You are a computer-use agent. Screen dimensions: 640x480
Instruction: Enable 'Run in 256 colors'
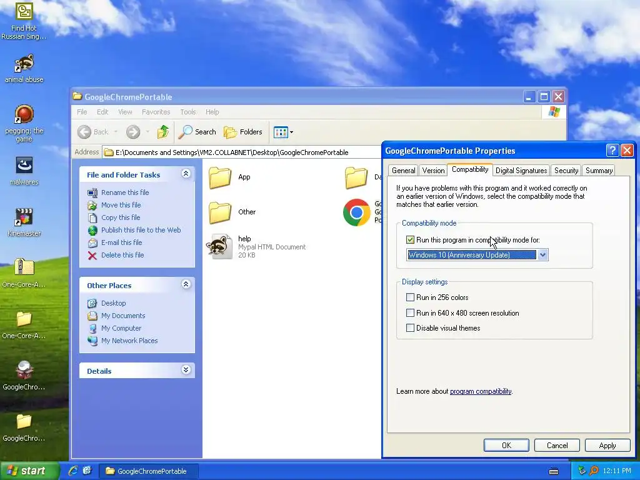click(410, 297)
